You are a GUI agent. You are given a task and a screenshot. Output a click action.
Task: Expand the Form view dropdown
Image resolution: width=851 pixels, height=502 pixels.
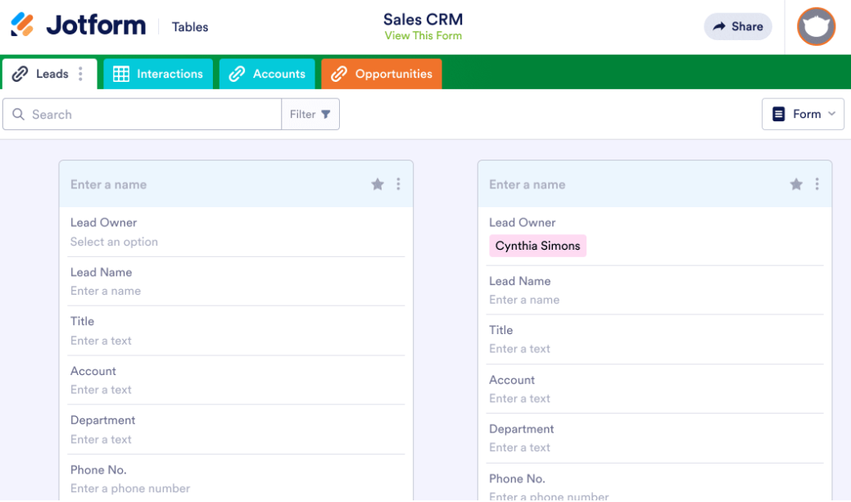(x=803, y=114)
